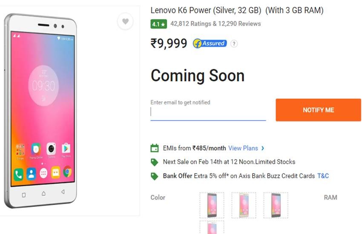Click the Flipkart Assured badge
This screenshot has height=234, width=362.
tap(210, 43)
